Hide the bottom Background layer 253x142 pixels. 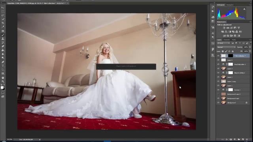(218, 103)
